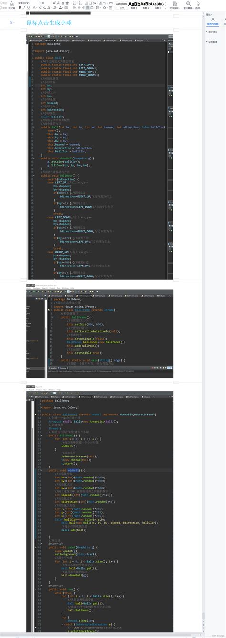226x638 pixels.
Task: Open the font name dropdown 宋体 (正文)
Action: [26, 3]
